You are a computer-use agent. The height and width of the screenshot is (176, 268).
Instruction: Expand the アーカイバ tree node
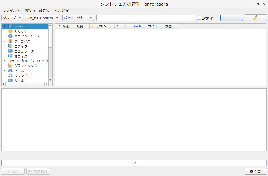tap(4, 41)
